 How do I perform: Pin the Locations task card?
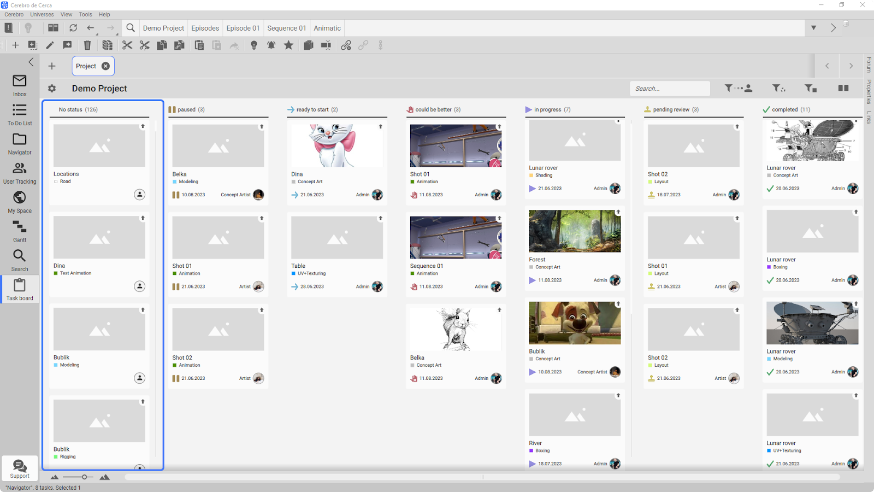pos(143,126)
